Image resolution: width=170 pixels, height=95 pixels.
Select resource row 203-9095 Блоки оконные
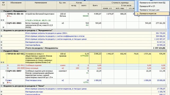click(x=83, y=68)
